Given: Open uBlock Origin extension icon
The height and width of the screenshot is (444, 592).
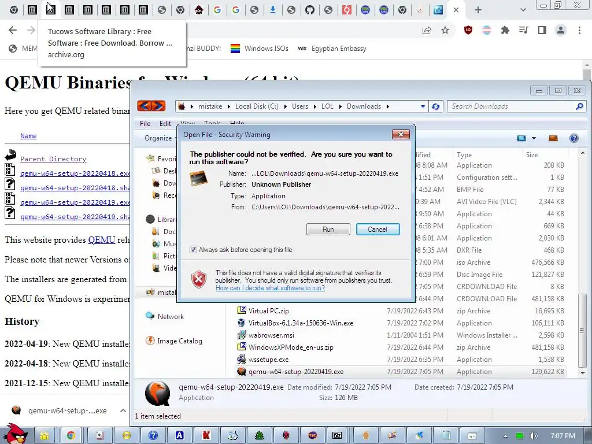Looking at the screenshot, I should [468, 30].
